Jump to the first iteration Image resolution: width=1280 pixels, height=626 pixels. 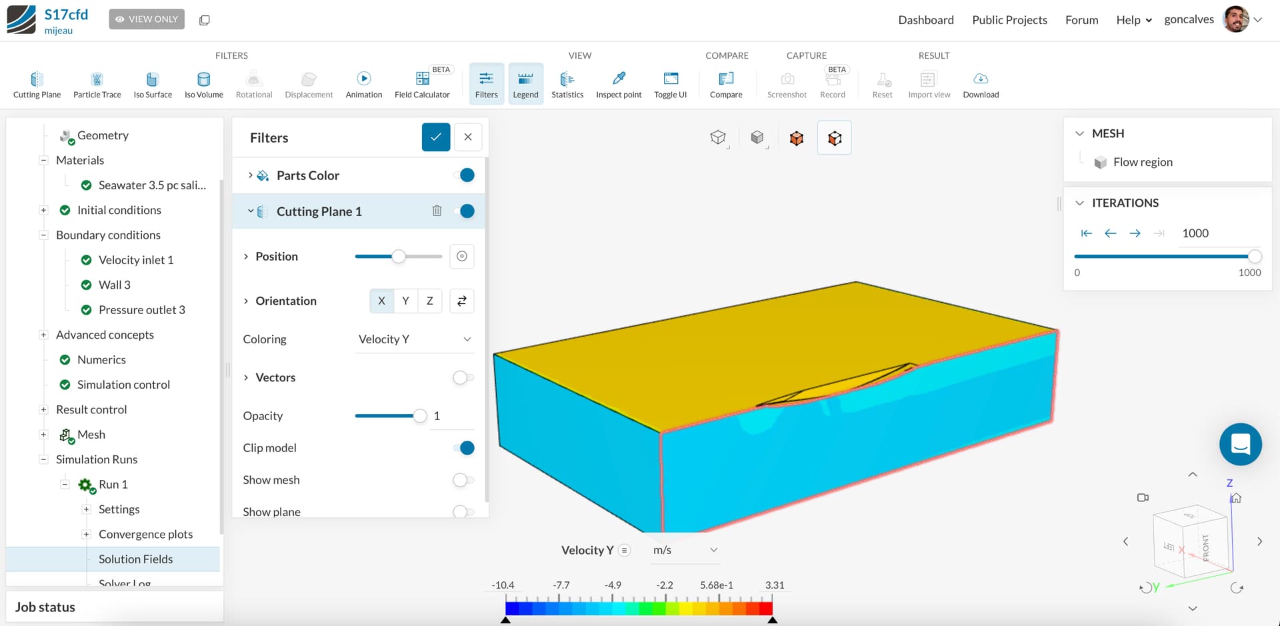click(x=1087, y=233)
